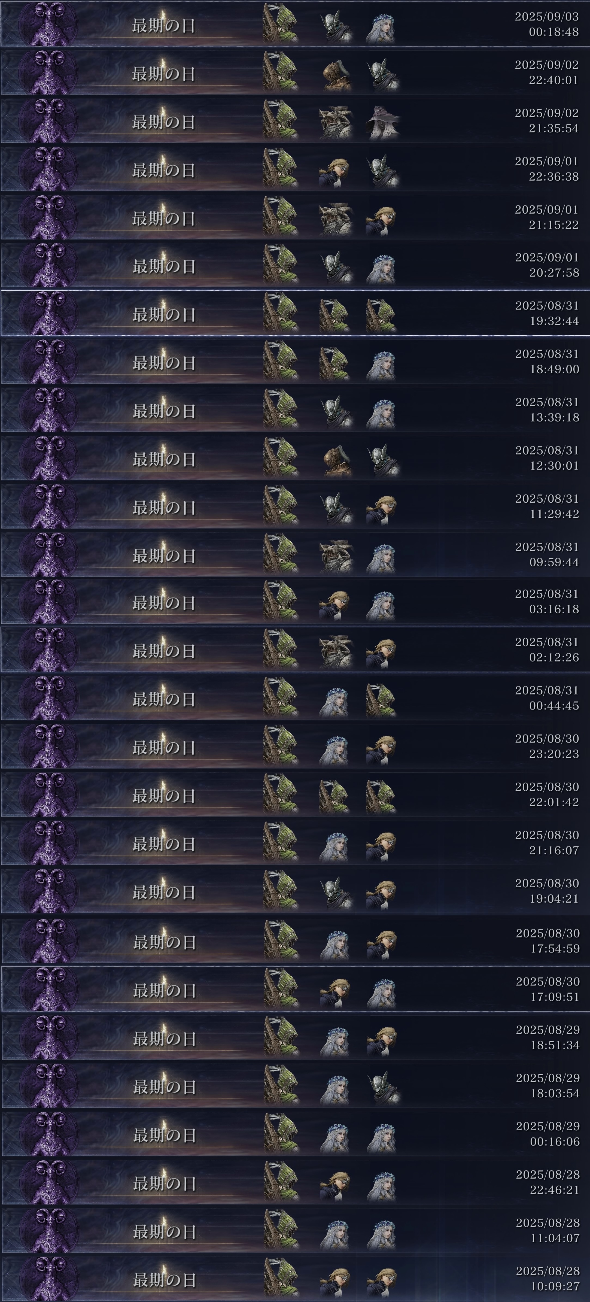Click the 2025/08/31 18:49:00 timestamp

[x=547, y=361]
